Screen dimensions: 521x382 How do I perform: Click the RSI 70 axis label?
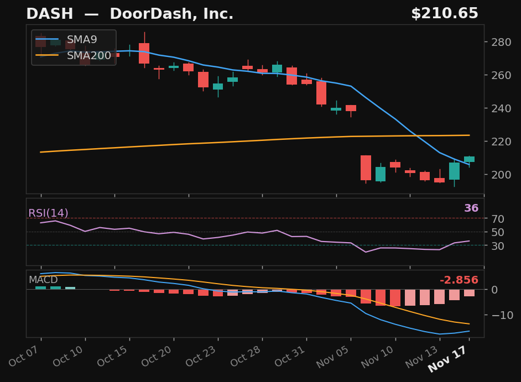pyautogui.click(x=498, y=219)
